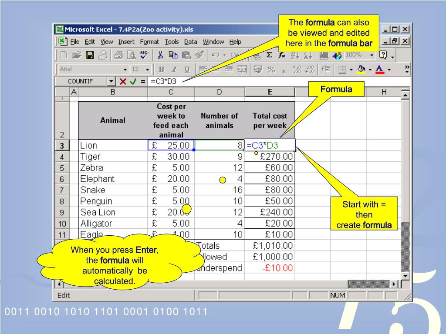446x334 pixels.
Task: Open the Arial font name dropdown
Action: click(x=125, y=70)
